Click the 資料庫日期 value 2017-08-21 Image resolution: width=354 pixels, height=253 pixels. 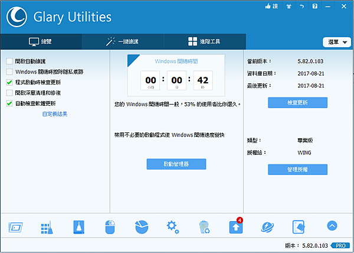point(311,73)
